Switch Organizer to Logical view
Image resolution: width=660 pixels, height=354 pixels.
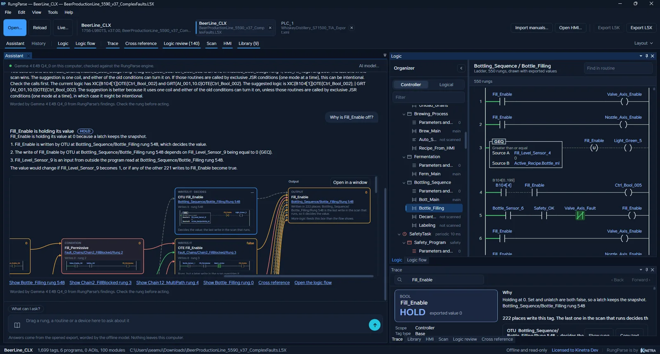point(446,85)
